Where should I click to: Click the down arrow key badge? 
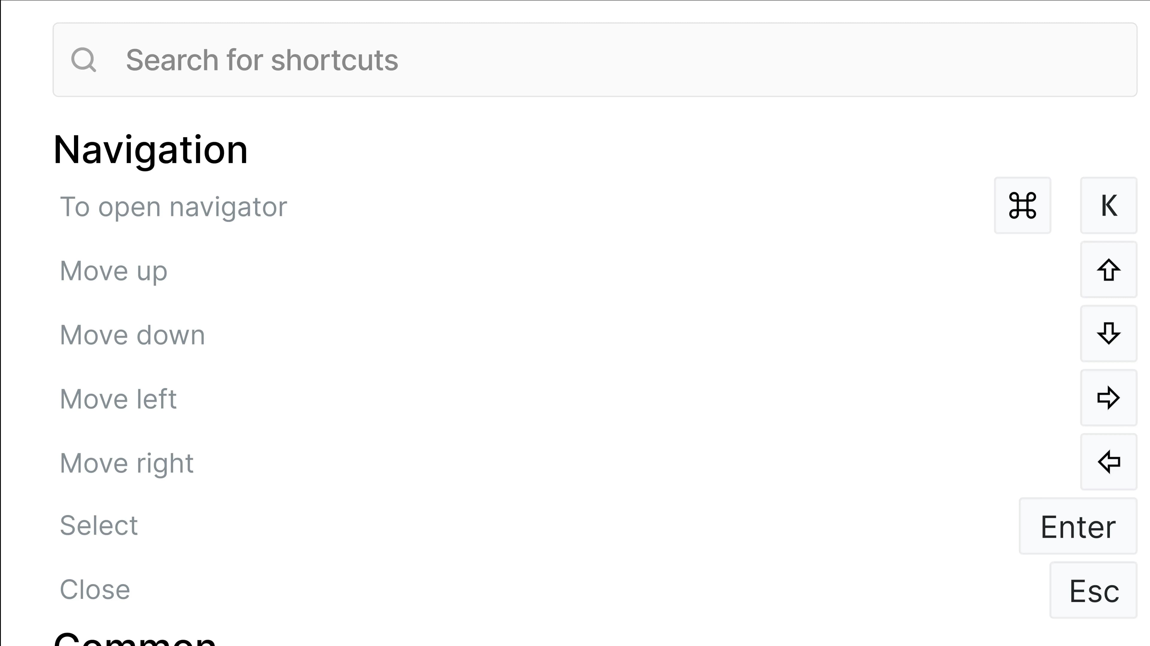coord(1108,334)
